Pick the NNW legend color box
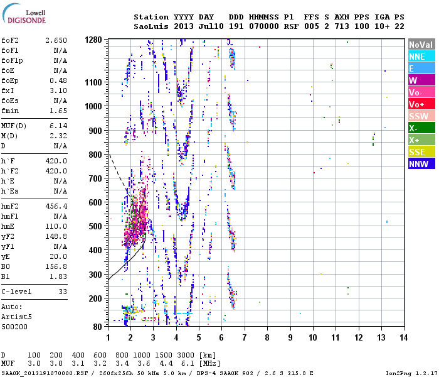439x377 pixels. [x=421, y=163]
